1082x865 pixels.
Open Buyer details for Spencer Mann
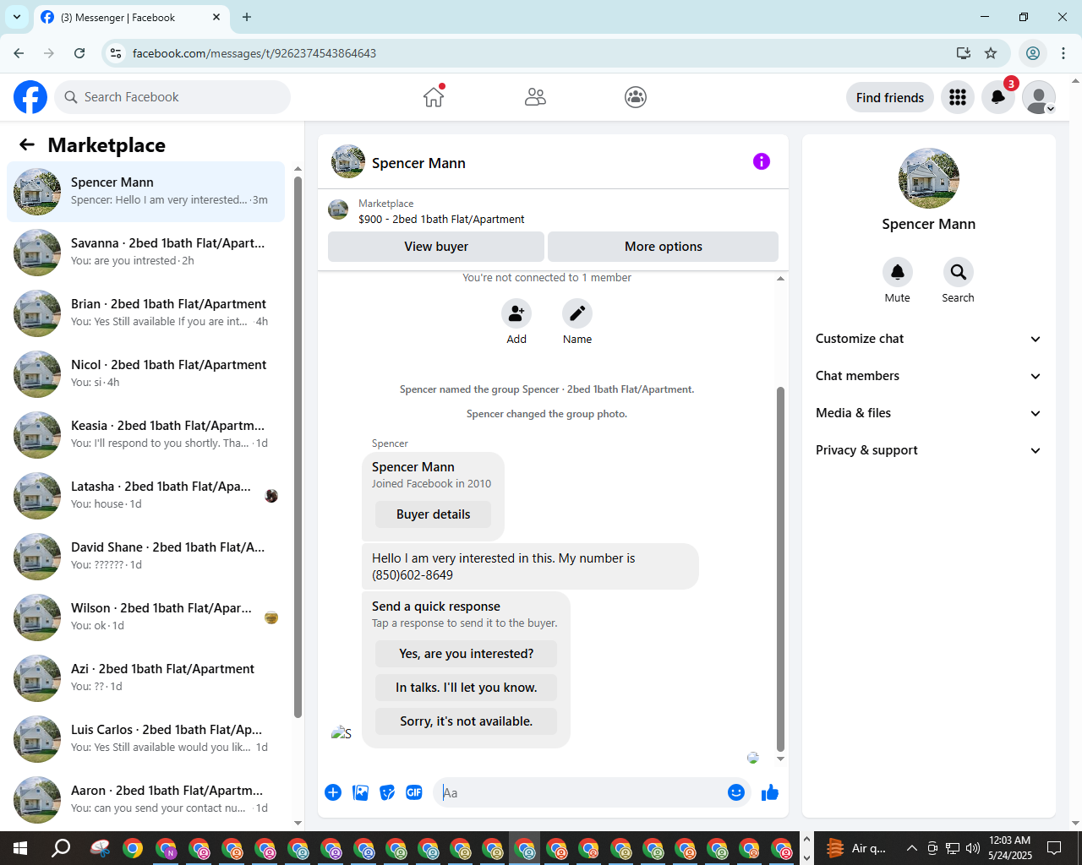433,514
